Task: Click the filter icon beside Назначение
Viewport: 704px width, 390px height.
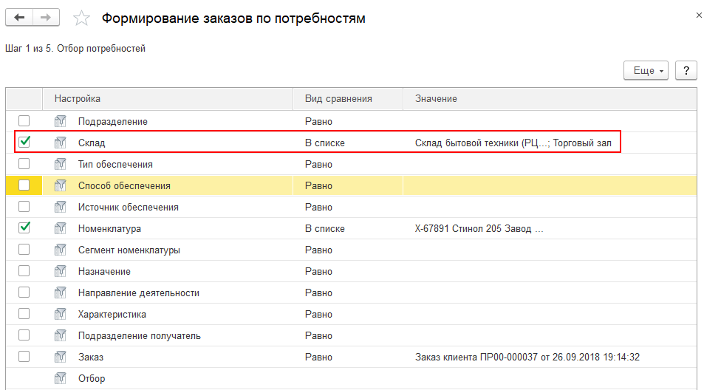Action: pyautogui.click(x=61, y=271)
